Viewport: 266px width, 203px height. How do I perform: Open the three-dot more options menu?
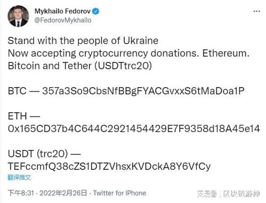256,11
